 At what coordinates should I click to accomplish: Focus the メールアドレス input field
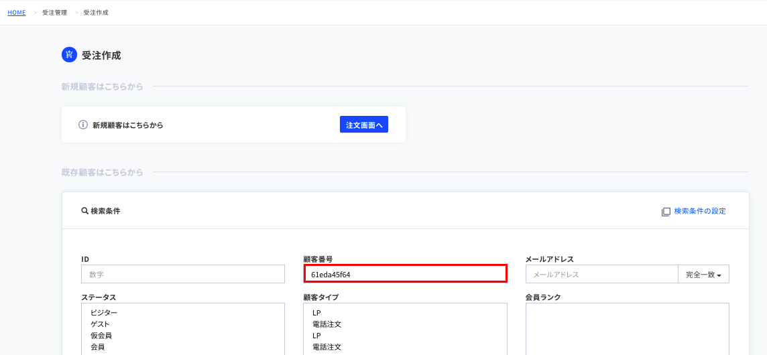(601, 275)
